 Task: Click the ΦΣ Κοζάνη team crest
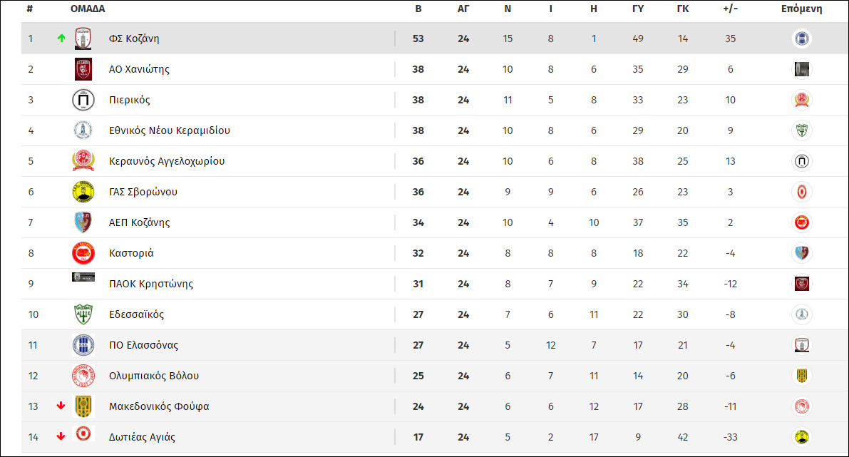[83, 38]
